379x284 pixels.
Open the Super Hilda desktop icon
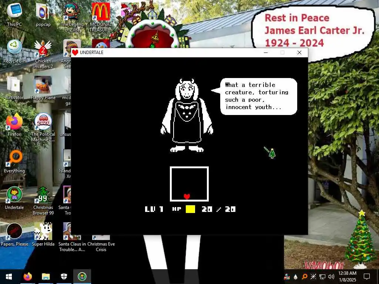43,234
